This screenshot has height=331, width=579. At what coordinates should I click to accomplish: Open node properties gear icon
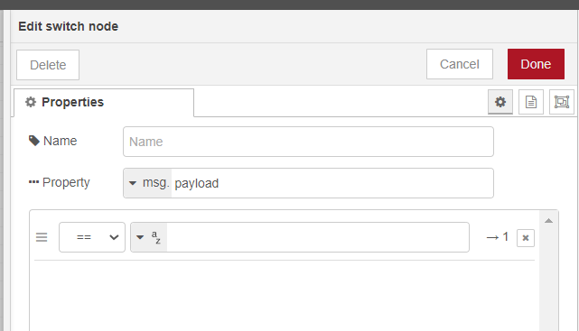500,102
